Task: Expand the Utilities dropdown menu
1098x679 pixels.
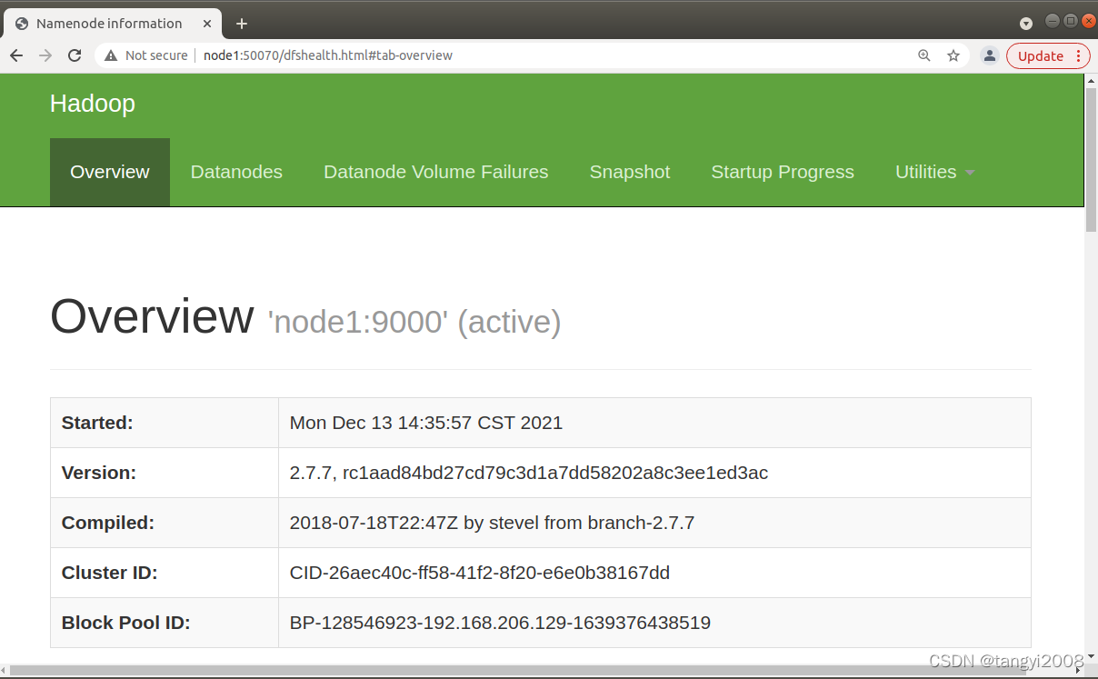Action: 934,172
